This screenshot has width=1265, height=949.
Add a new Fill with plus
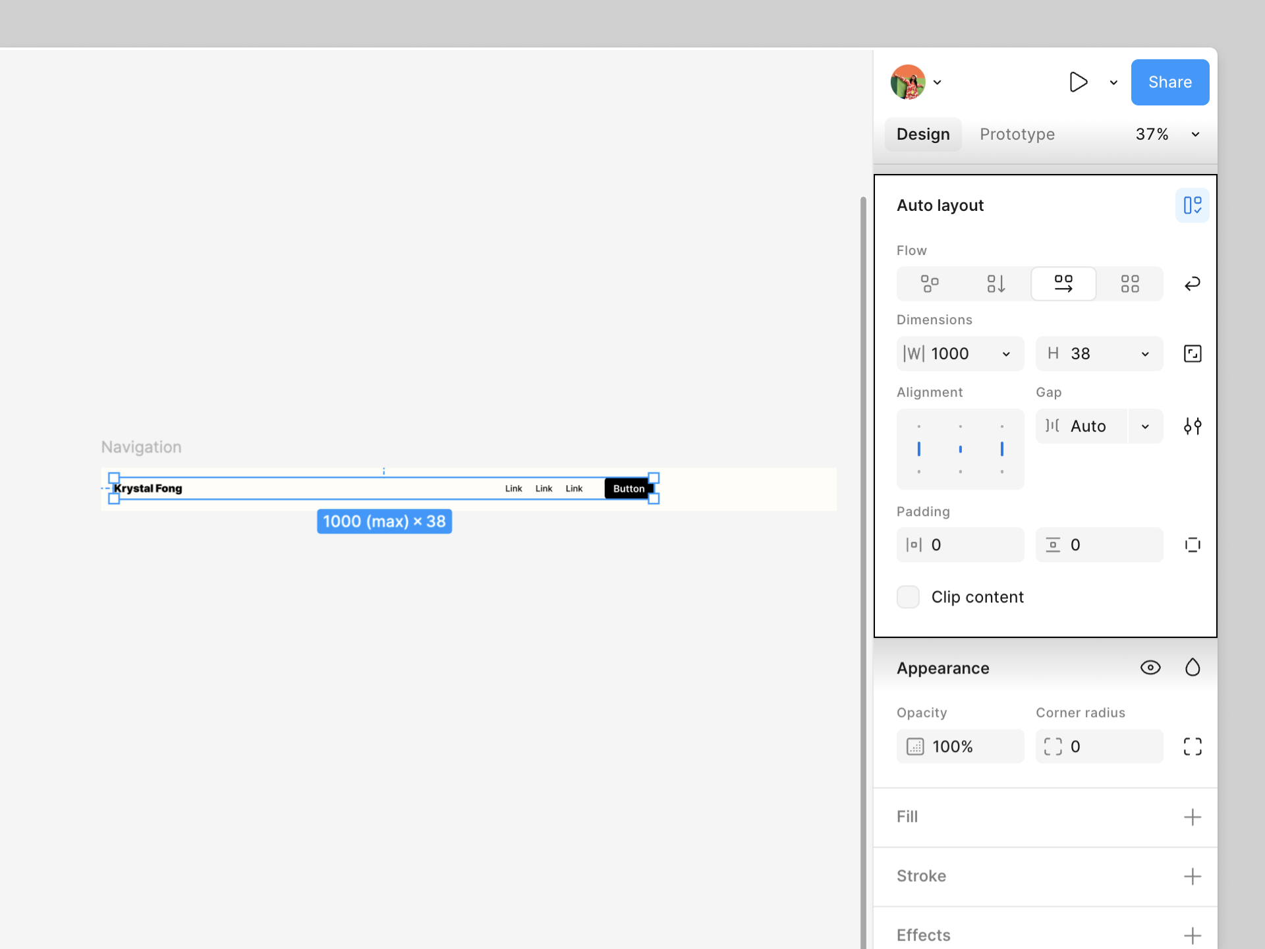click(1192, 817)
